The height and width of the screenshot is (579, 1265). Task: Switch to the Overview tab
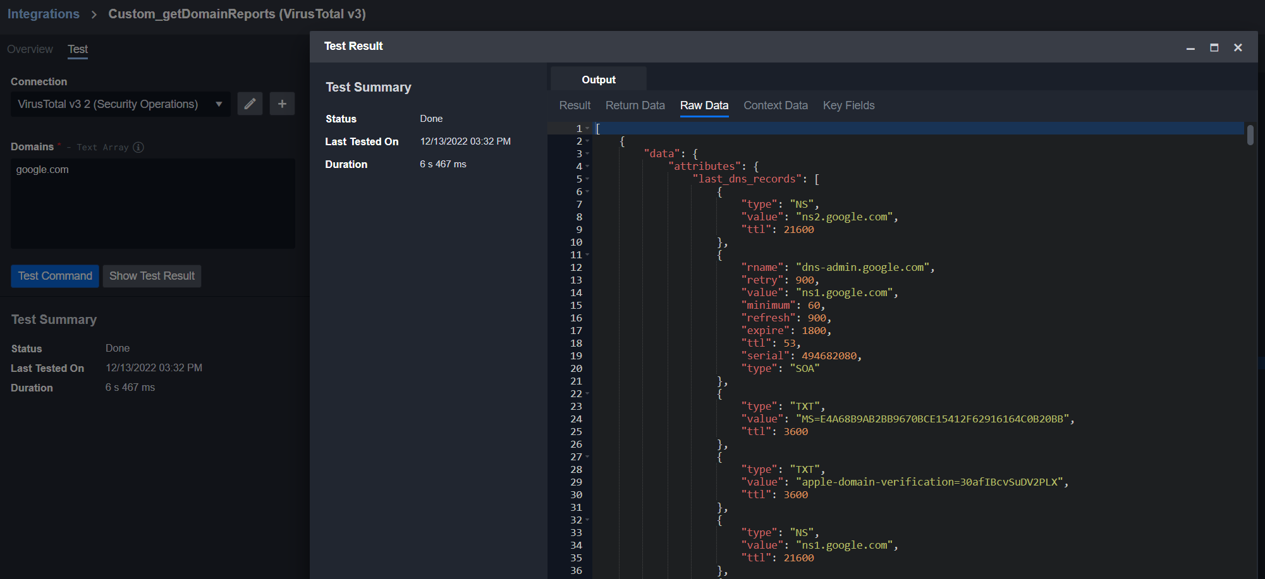click(x=30, y=49)
